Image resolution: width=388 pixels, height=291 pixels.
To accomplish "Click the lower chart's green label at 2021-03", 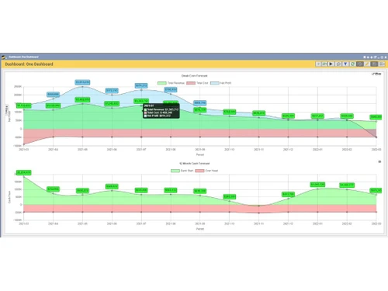I will coord(24,172).
